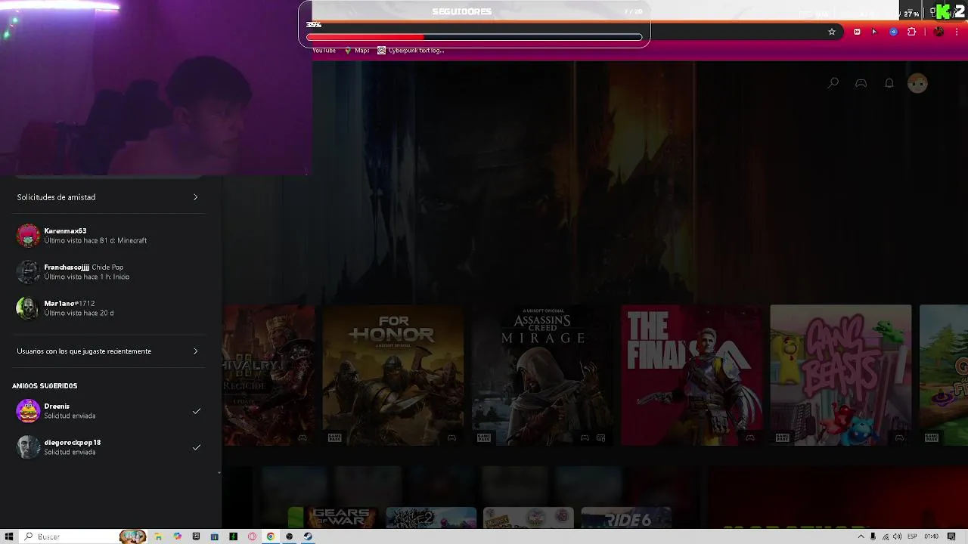Open OBS Studio taskbar icon

click(x=289, y=536)
